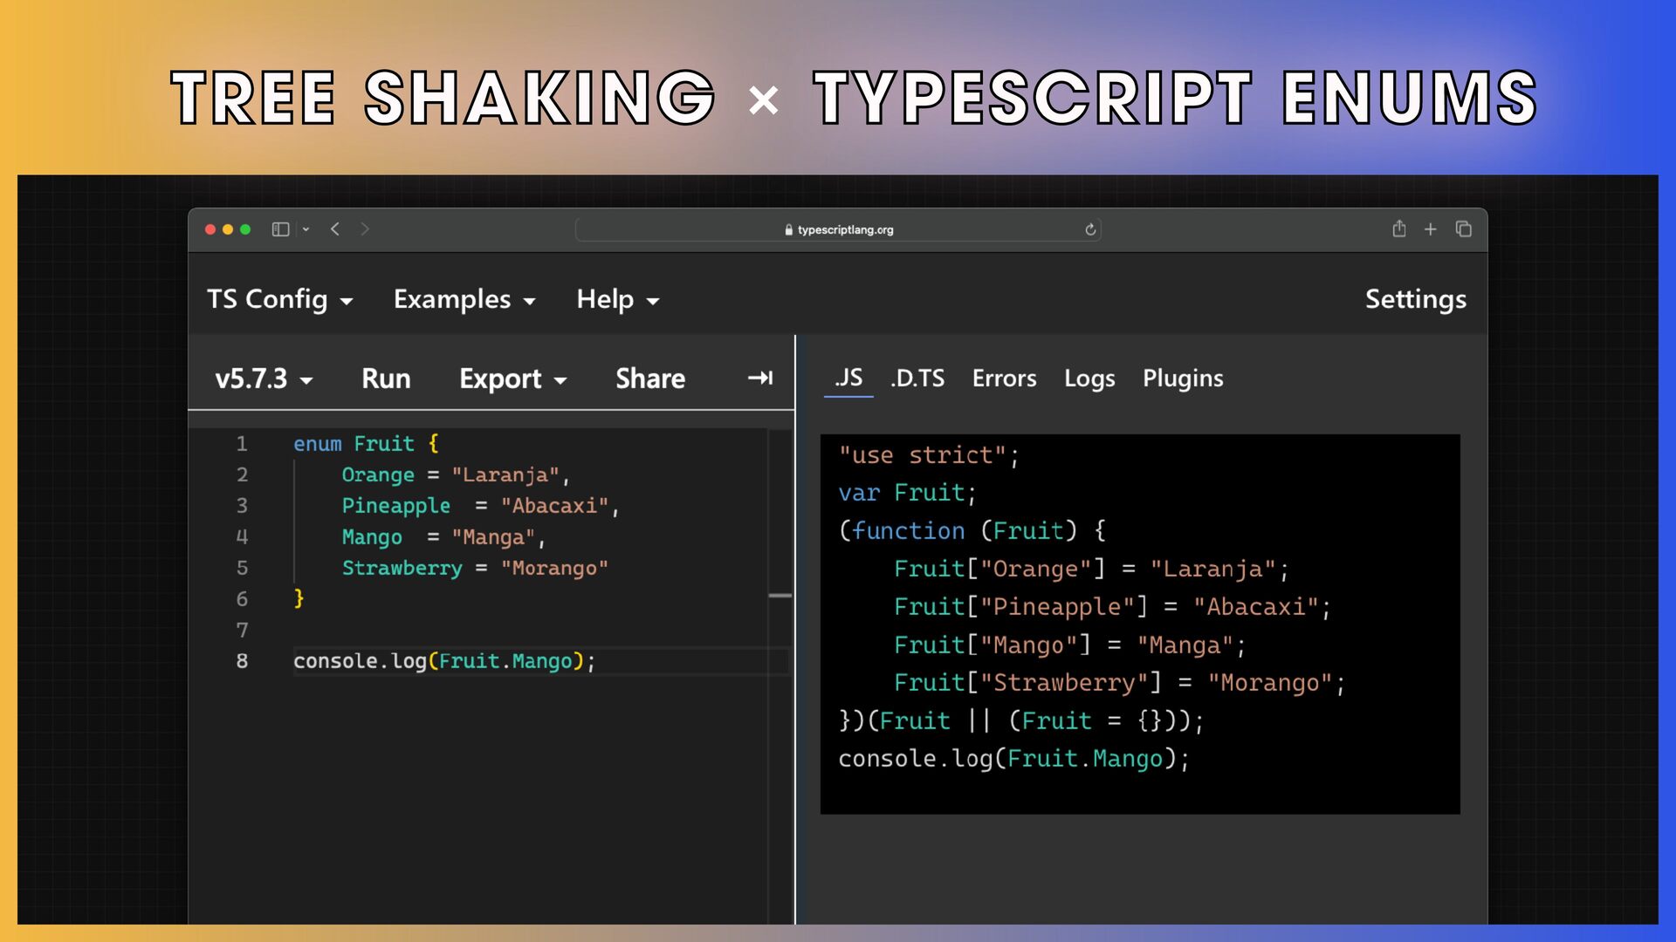Go back with the browser back arrow
The width and height of the screenshot is (1676, 942).
click(x=335, y=229)
